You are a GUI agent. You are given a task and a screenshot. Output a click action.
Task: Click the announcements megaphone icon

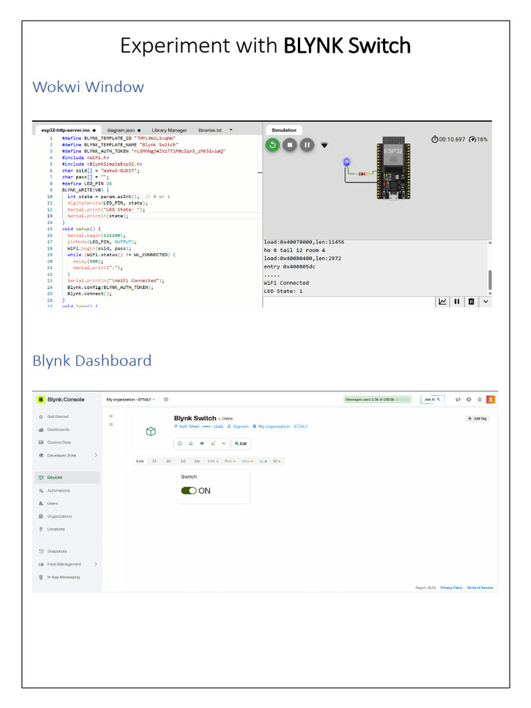click(x=458, y=400)
